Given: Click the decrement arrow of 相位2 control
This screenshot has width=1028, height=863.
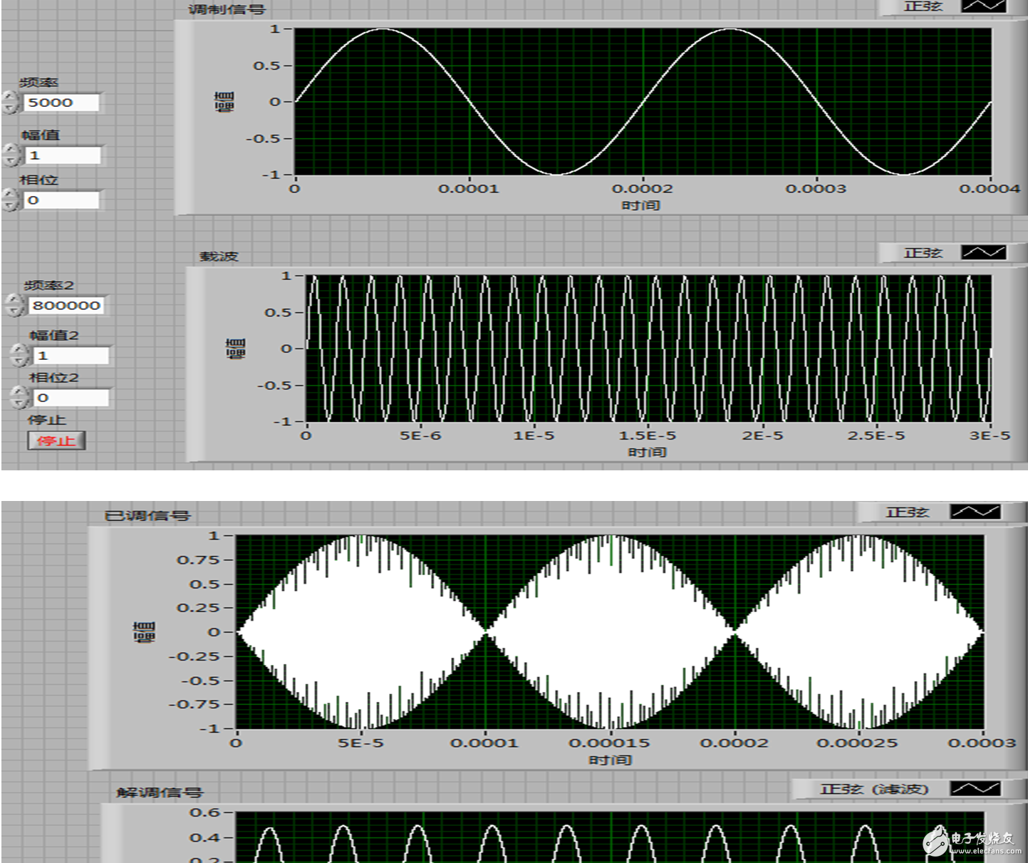Looking at the screenshot, I should click(x=20, y=403).
